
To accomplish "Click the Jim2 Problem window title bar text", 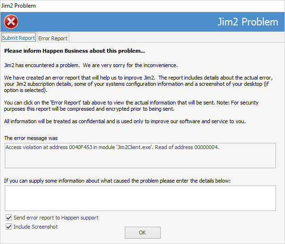I will [19, 6].
